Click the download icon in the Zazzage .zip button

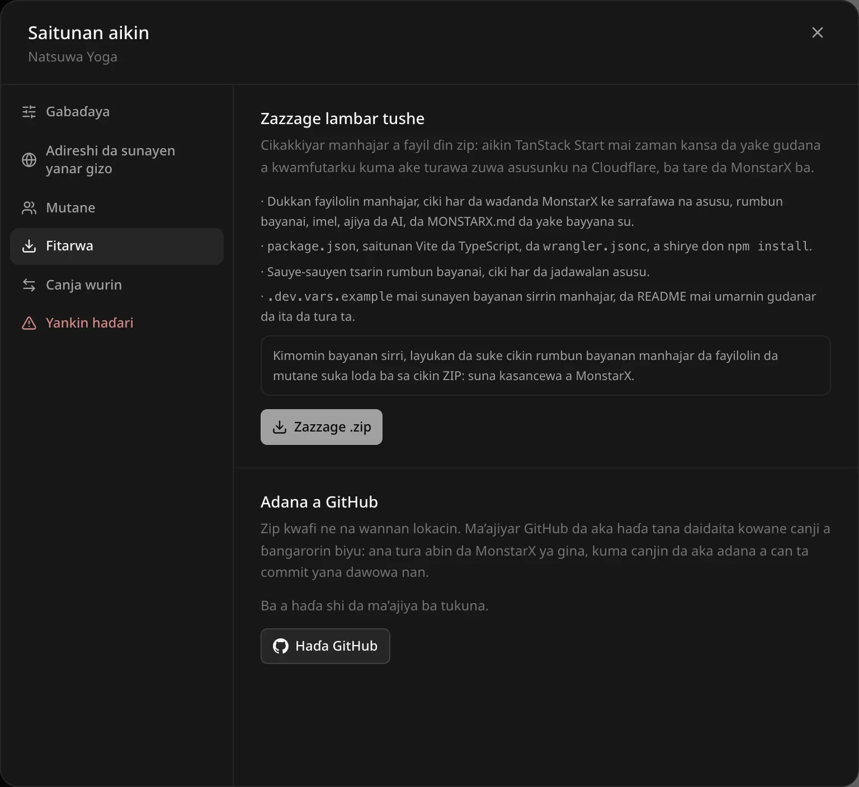tap(279, 427)
